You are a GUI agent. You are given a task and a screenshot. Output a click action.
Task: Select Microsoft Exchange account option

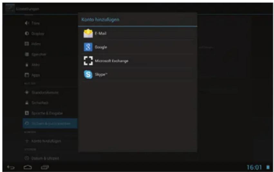click(x=138, y=61)
